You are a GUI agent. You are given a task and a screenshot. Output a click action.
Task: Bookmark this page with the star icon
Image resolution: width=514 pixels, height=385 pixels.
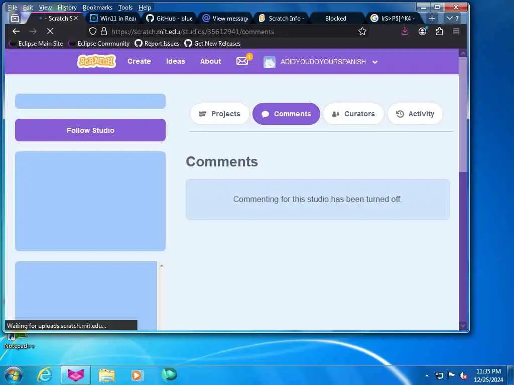pos(362,31)
